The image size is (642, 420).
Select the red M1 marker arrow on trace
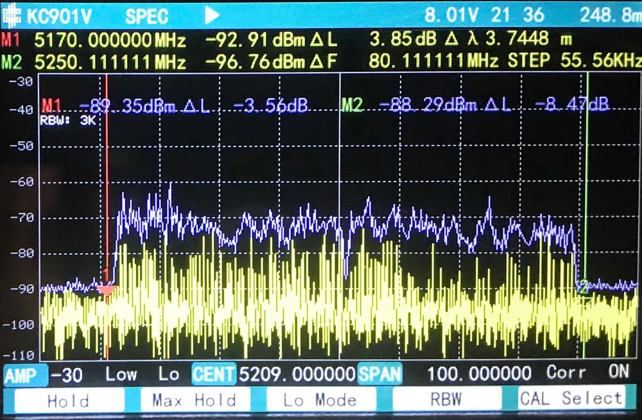(x=107, y=290)
